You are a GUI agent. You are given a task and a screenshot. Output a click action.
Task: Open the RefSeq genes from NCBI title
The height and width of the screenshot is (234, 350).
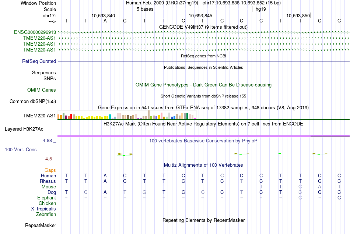[203, 56]
